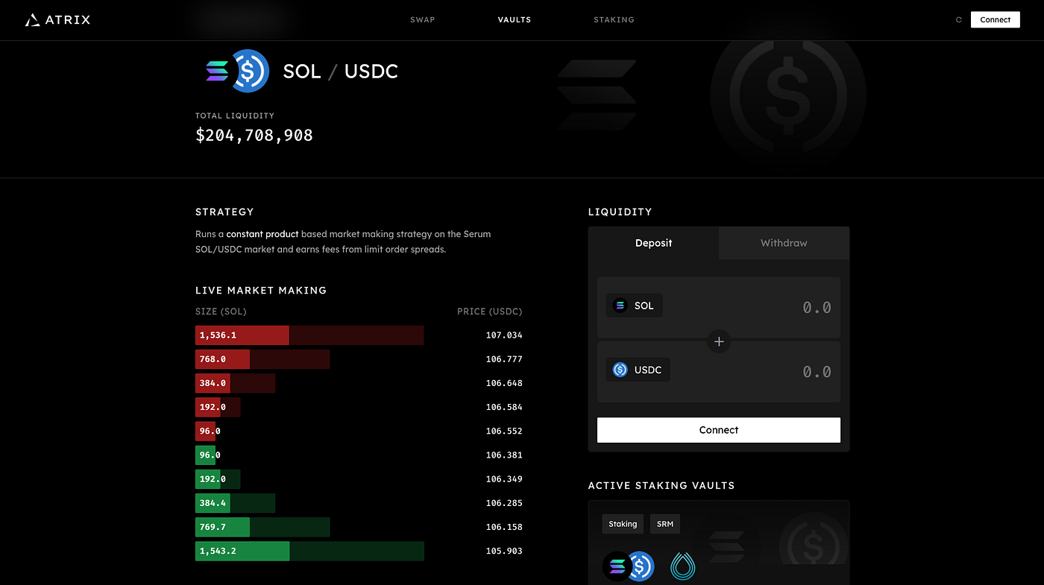Screen dimensions: 1044x585
Task: Click the red 192.0 order bar
Action: tap(218, 407)
